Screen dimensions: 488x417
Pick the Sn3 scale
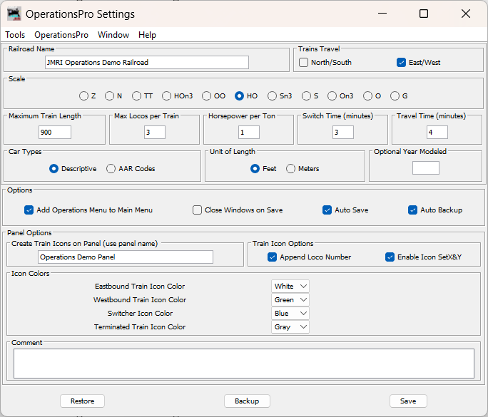pos(272,96)
